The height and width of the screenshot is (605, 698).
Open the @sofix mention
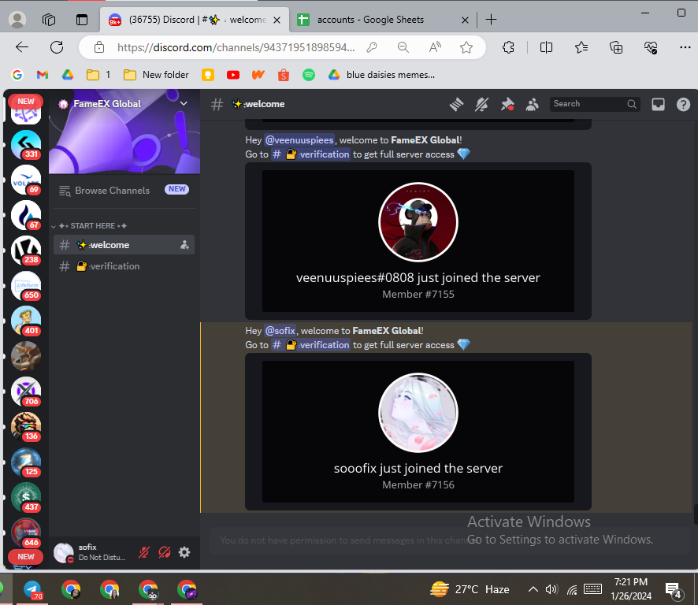280,331
